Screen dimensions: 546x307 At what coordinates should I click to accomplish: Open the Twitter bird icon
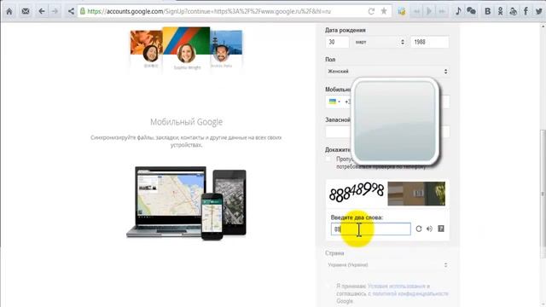[538, 11]
